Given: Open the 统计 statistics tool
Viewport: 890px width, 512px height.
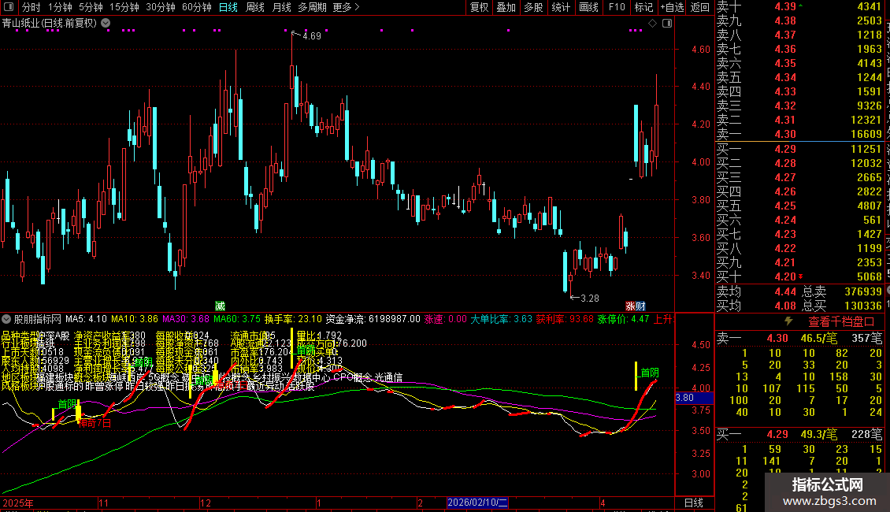Looking at the screenshot, I should [x=561, y=7].
